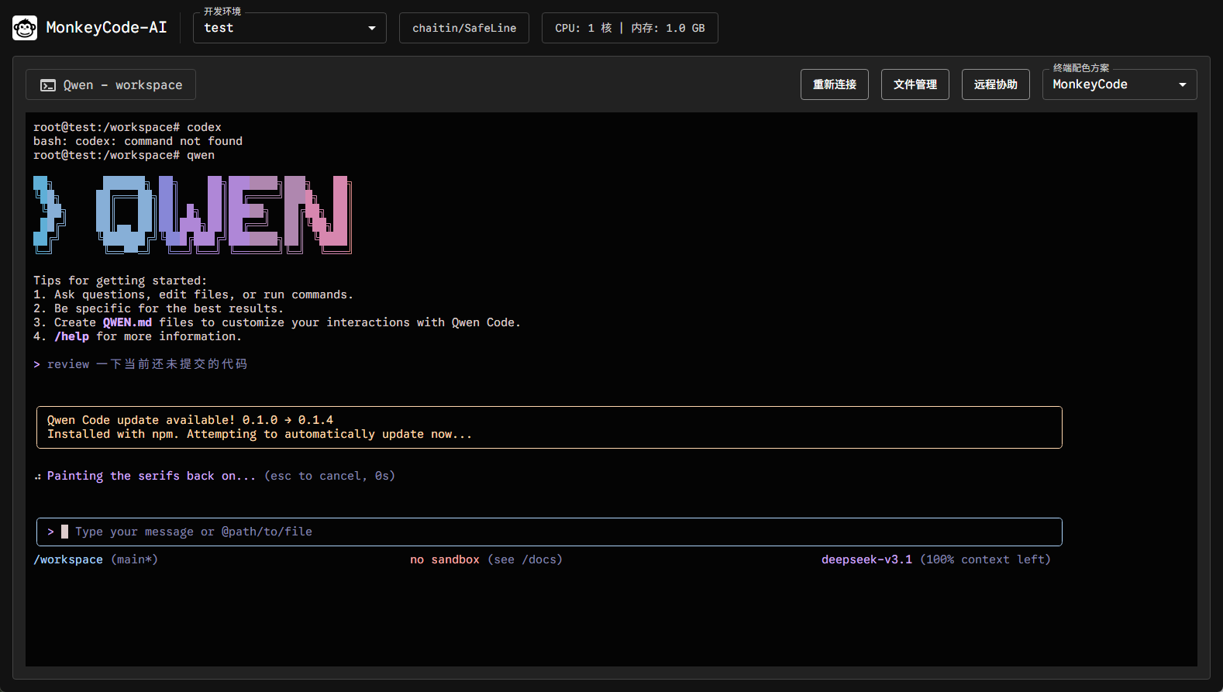Viewport: 1223px width, 692px height.
Task: Click the Qwen Code update available notice
Action: click(549, 427)
